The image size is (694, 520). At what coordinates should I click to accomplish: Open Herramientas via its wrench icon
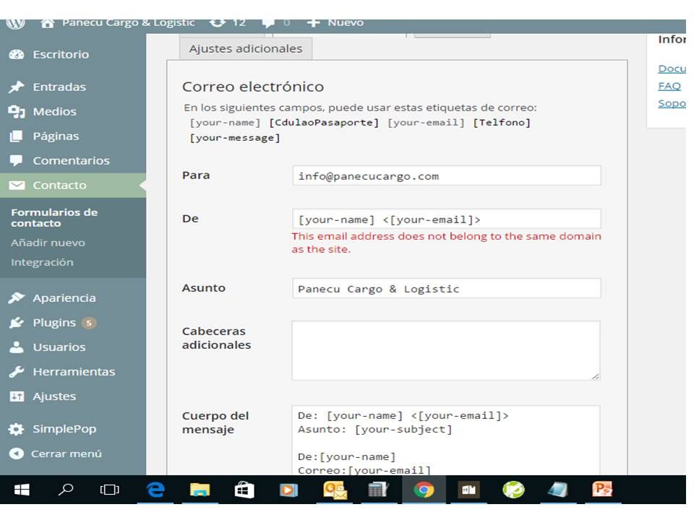point(17,372)
